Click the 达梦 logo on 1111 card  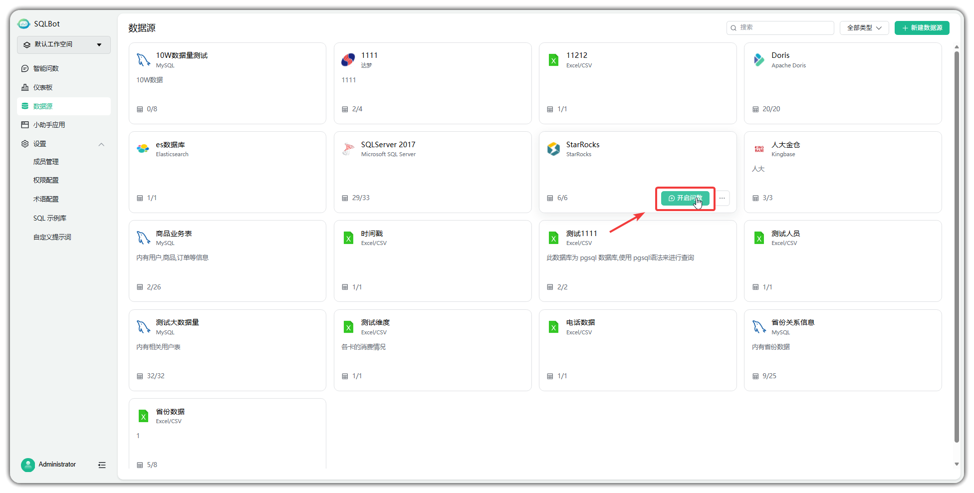pos(348,60)
